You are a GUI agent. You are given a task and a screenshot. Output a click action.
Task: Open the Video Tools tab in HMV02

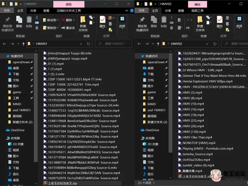[197, 11]
